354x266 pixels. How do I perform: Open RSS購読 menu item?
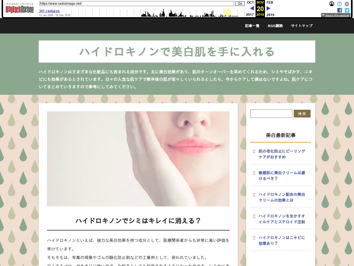(x=275, y=26)
